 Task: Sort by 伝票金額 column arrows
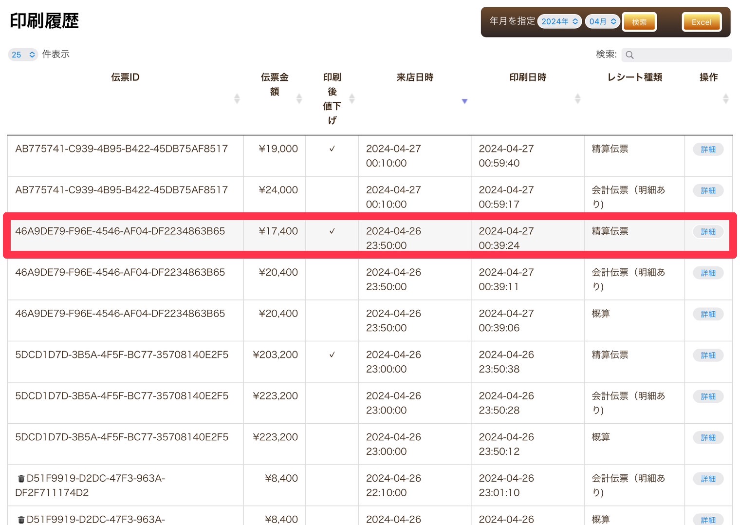(x=299, y=99)
